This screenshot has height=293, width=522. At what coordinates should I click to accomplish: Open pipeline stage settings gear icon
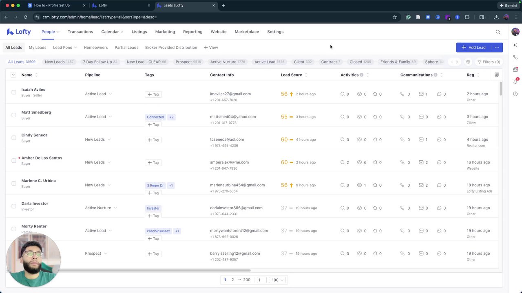(x=468, y=62)
